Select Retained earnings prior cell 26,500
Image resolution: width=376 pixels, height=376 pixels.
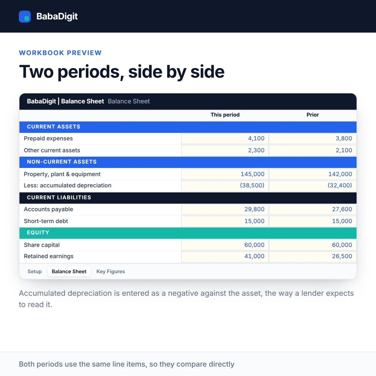coord(313,256)
